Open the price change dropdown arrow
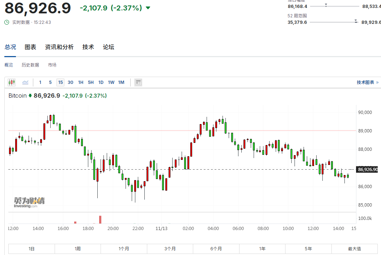 [147, 7]
